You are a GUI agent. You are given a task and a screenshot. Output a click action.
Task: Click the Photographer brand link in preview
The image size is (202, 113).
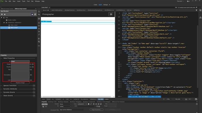click(48, 14)
